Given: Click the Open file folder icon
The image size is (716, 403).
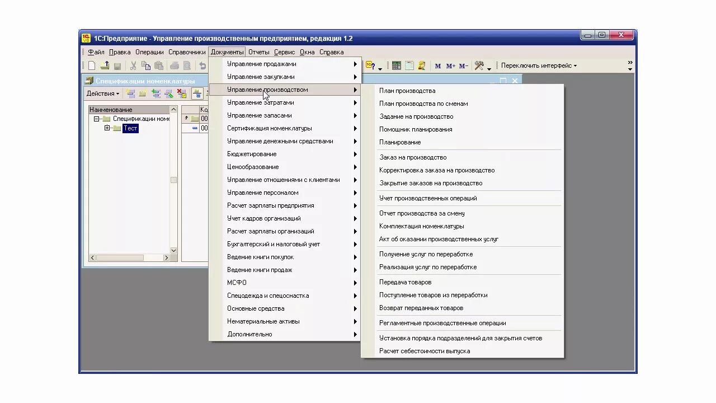Looking at the screenshot, I should (105, 65).
